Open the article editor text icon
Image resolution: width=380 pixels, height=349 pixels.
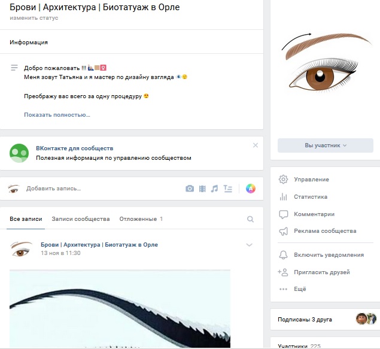tap(227, 189)
